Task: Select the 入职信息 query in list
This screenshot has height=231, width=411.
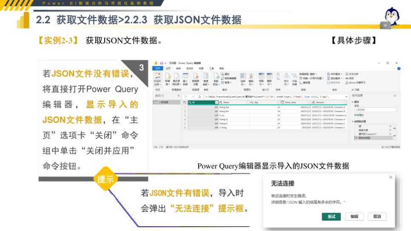Action: (x=166, y=102)
